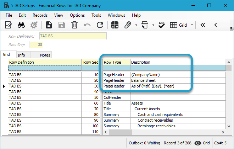
Task: Click the app icon in title bar
Action: [x=6, y=6]
